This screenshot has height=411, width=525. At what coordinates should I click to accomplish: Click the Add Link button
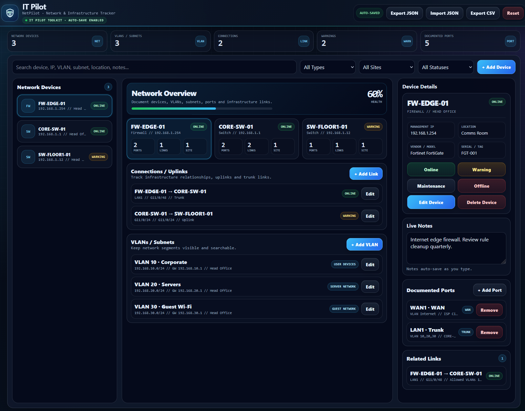(x=366, y=174)
